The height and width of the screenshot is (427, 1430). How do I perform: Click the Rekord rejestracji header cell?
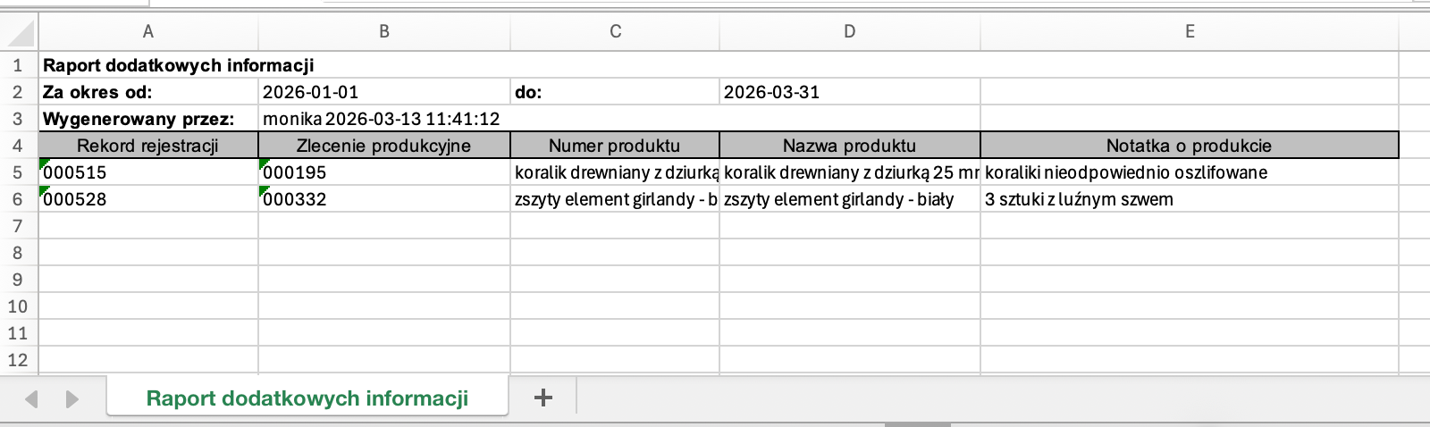(x=147, y=146)
